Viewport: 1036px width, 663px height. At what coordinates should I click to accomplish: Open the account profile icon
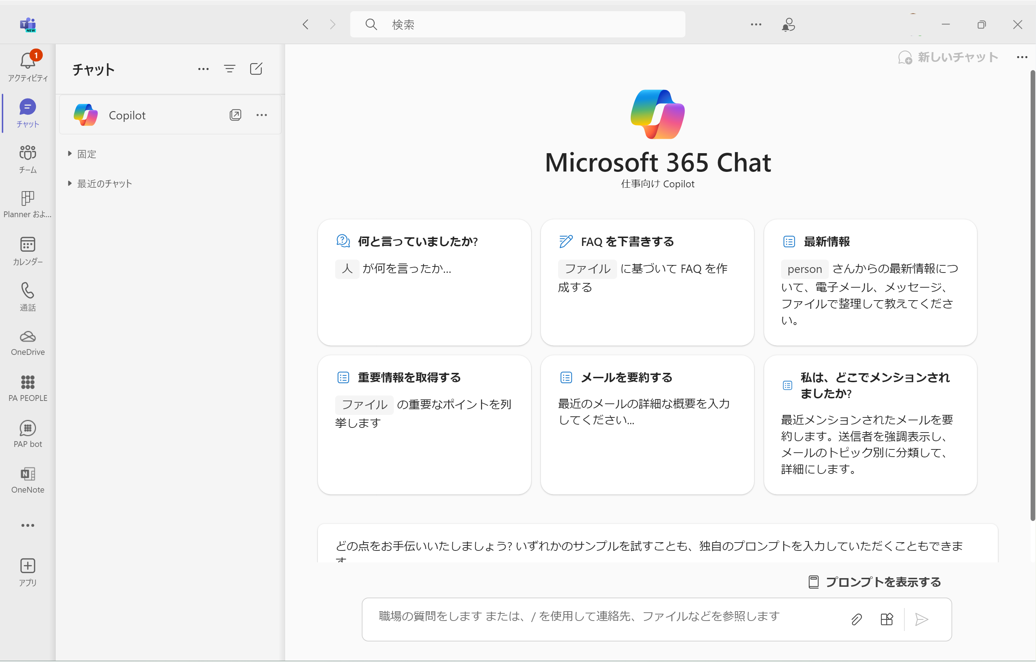[788, 24]
